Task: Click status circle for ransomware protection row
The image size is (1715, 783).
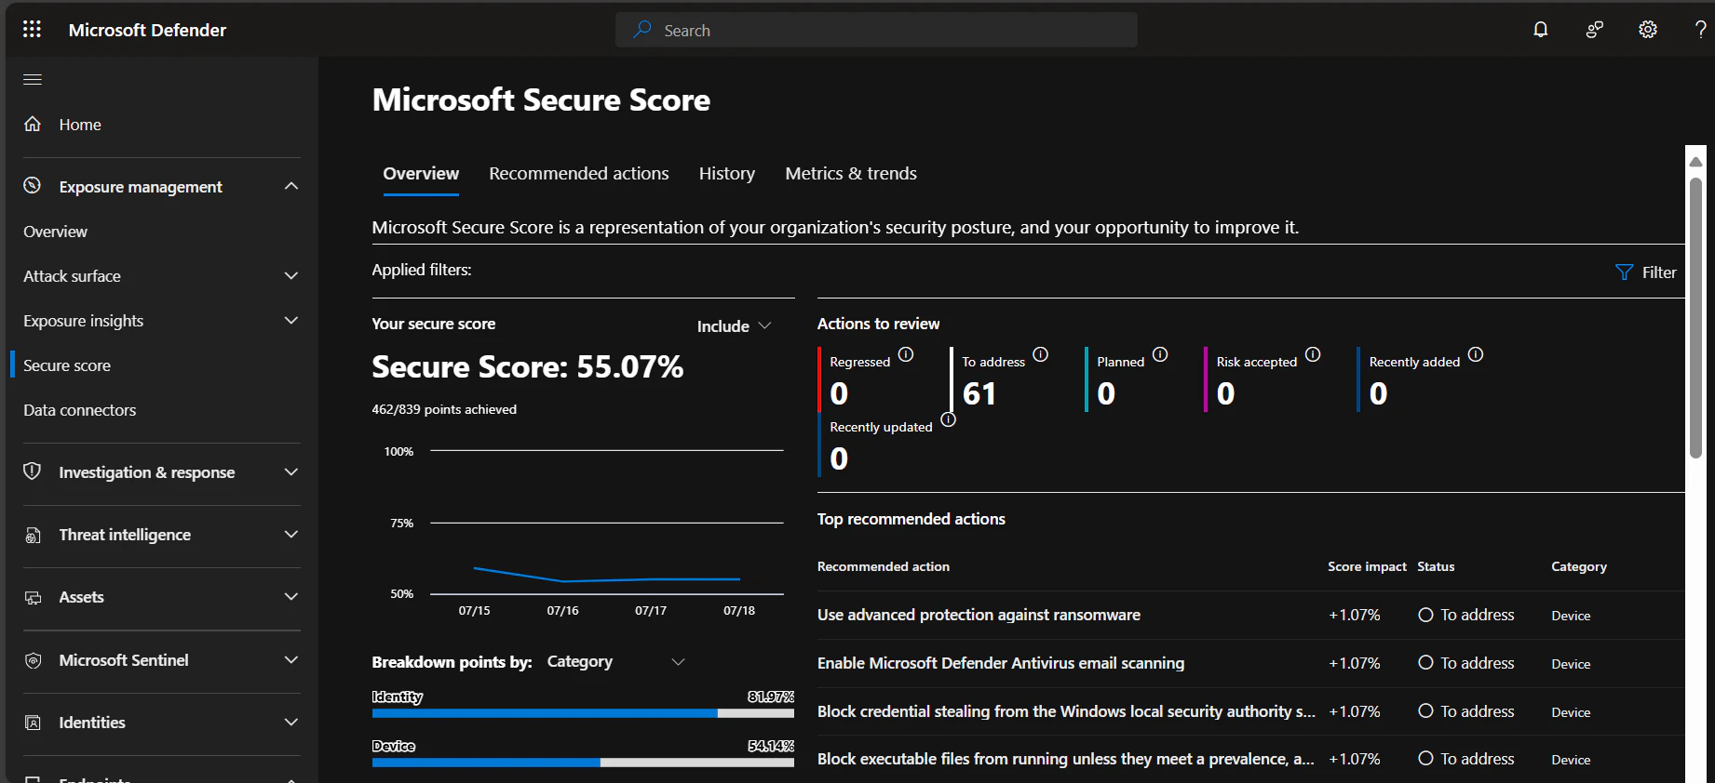Action: tap(1425, 615)
